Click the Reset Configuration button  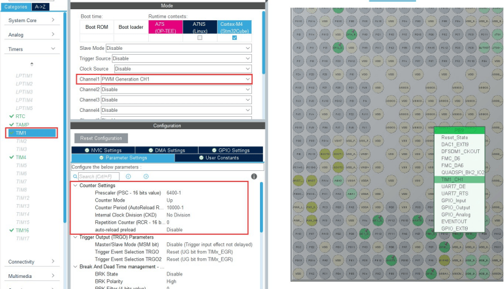(x=101, y=138)
